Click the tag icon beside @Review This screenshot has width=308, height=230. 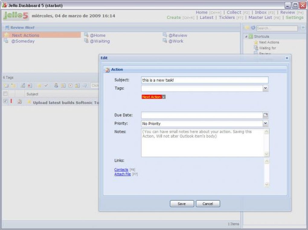[165, 35]
